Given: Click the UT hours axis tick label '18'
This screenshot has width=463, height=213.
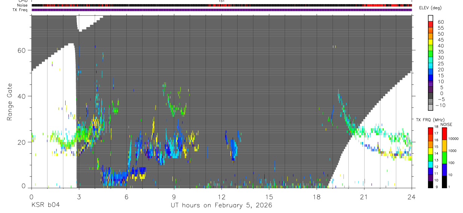Looking at the screenshot, I should pos(316,196).
